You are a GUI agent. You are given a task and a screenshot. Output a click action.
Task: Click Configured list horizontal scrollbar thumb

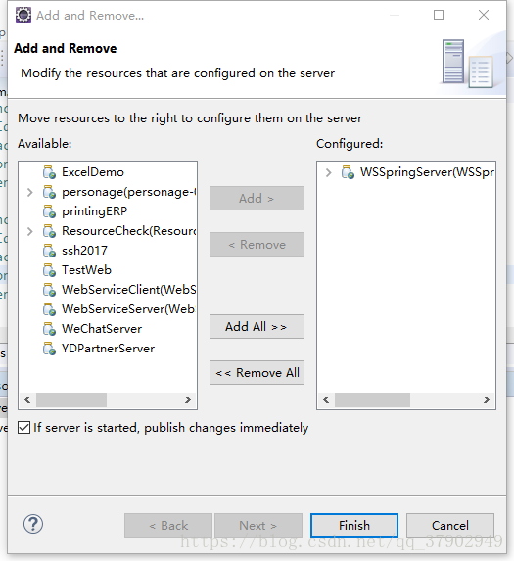click(x=372, y=400)
